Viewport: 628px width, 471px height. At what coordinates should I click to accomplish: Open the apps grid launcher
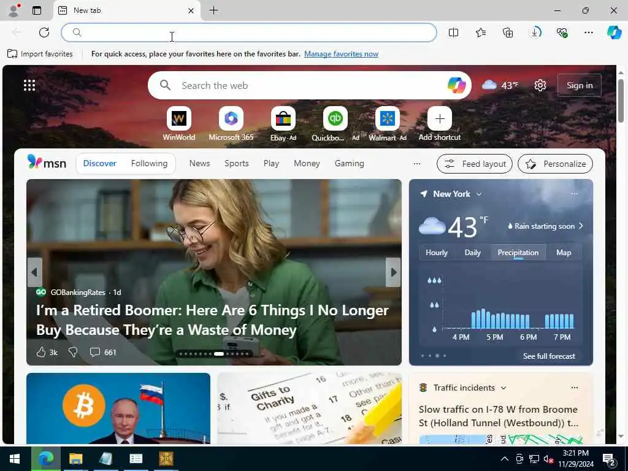click(29, 85)
